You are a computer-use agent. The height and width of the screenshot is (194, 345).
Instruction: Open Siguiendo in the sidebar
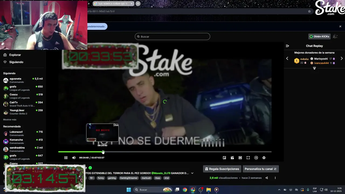tap(16, 62)
